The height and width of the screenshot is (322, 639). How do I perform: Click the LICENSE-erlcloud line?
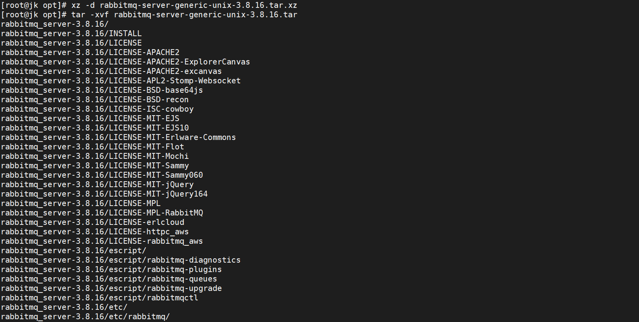(x=92, y=223)
